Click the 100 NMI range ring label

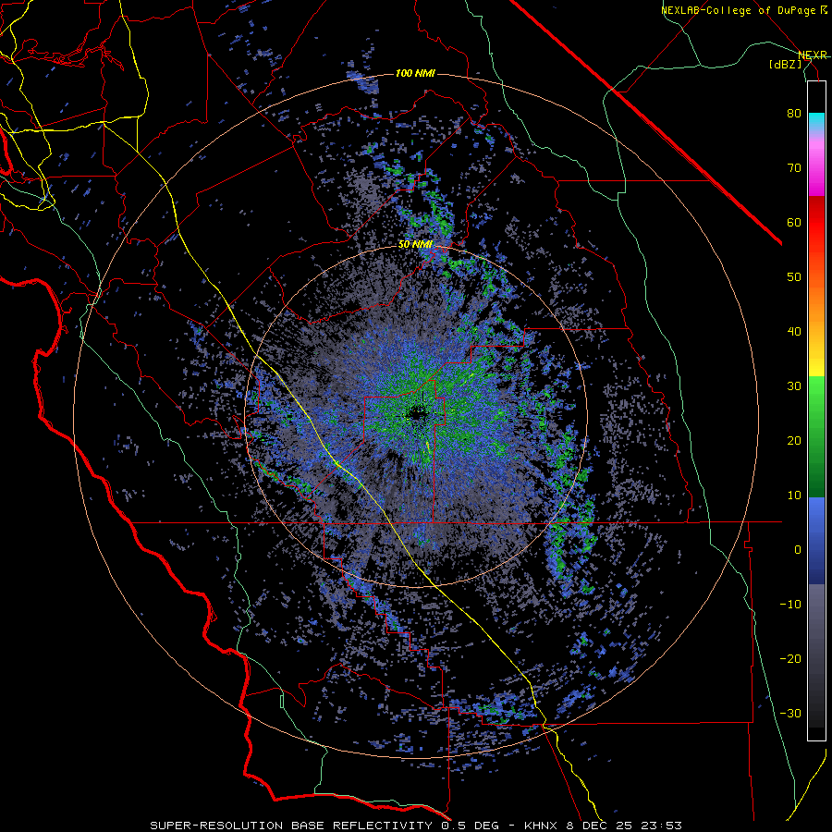pyautogui.click(x=415, y=73)
